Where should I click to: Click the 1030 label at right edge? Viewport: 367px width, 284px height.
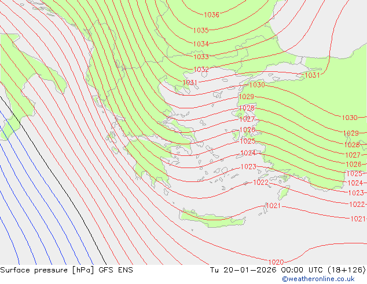(350, 118)
